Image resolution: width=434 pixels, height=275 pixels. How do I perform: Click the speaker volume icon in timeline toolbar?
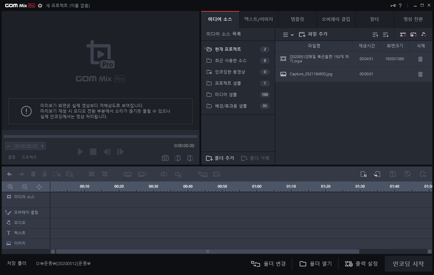click(x=164, y=174)
